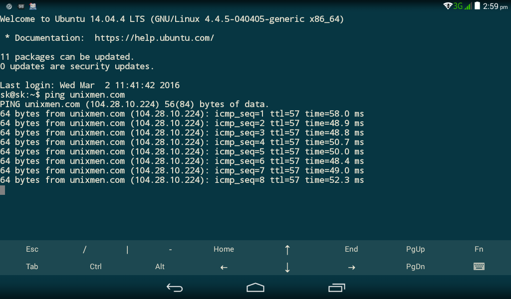Tap the Fn key
511x299 pixels.
click(479, 249)
